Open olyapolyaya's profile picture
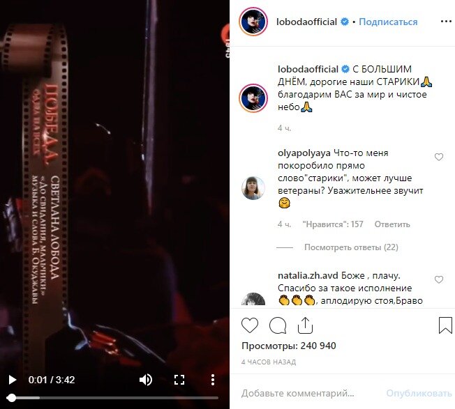 pyautogui.click(x=253, y=188)
